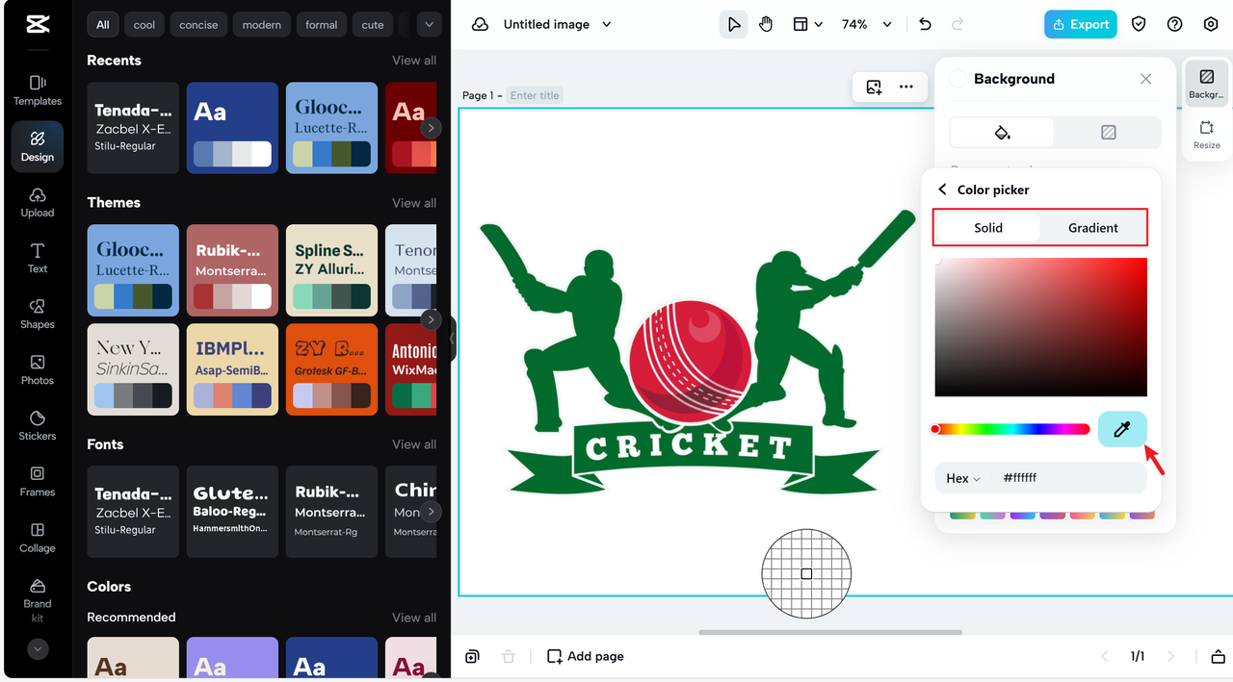Open the Photos panel
The width and height of the screenshot is (1233, 682).
pos(38,370)
